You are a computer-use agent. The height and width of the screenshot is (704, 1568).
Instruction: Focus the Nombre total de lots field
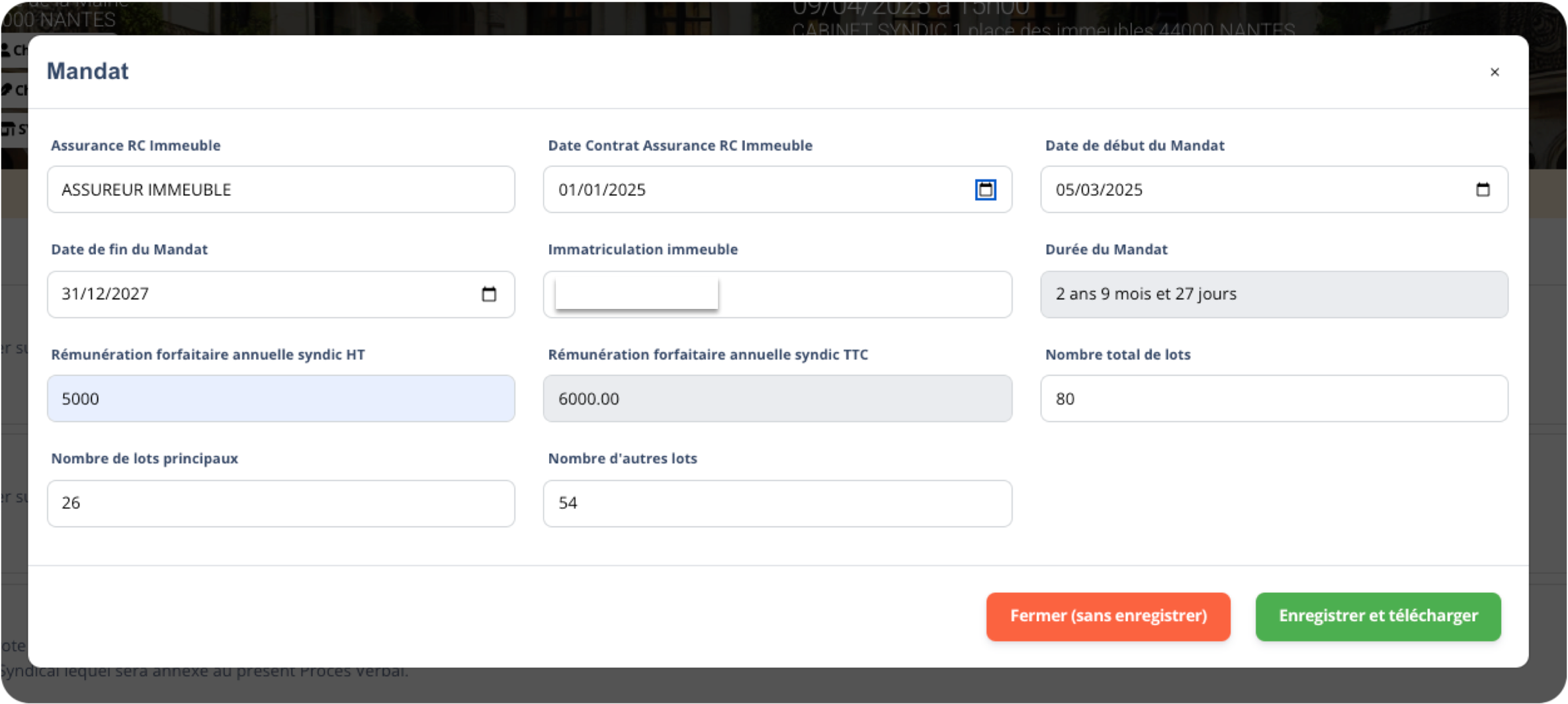(1274, 399)
